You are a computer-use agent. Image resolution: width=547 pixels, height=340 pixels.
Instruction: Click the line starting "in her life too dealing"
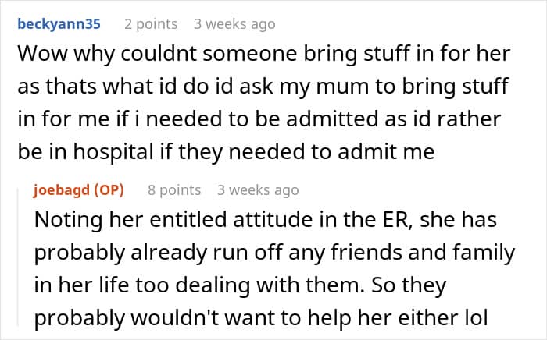[238, 285]
